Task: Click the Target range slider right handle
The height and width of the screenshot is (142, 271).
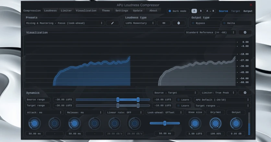Action: (138, 106)
